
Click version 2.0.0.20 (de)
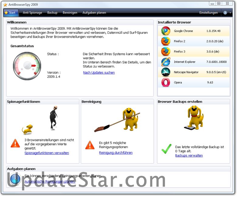[x=215, y=41]
